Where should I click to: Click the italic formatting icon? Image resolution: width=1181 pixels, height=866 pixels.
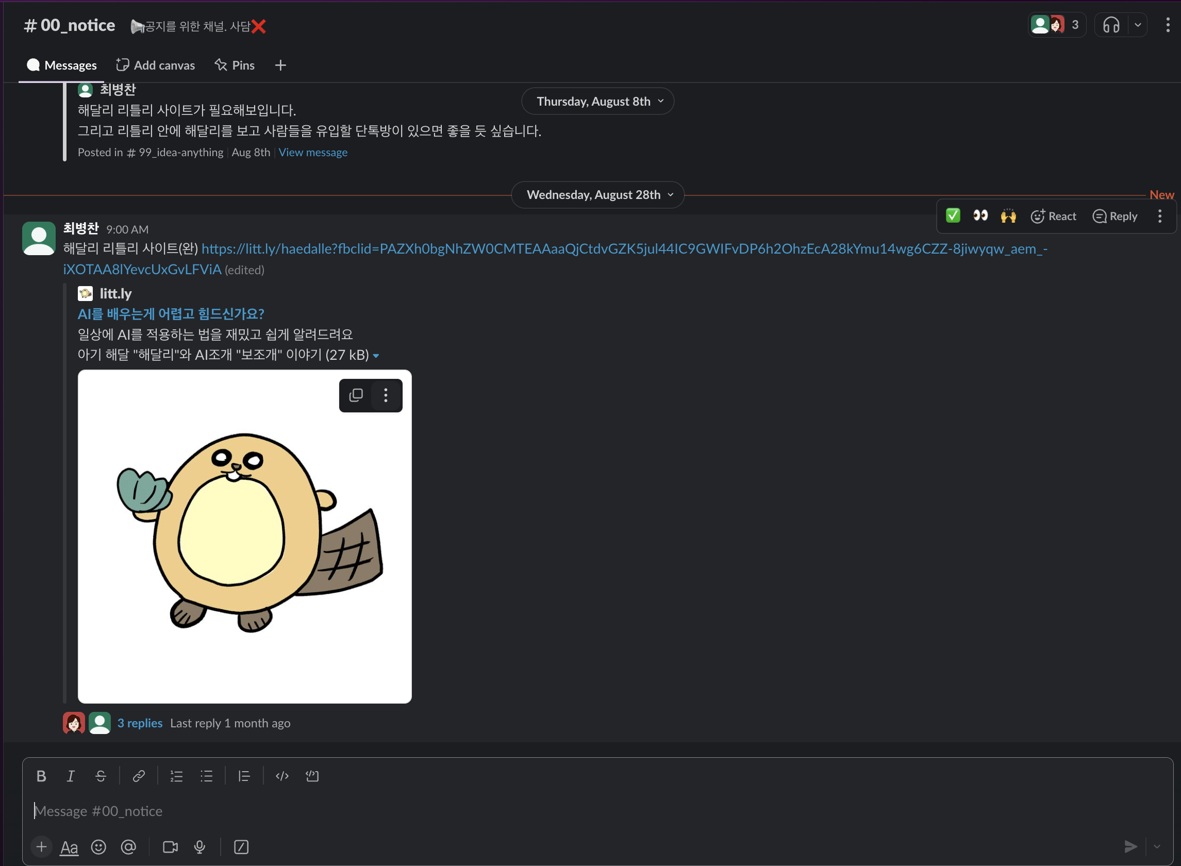(73, 776)
